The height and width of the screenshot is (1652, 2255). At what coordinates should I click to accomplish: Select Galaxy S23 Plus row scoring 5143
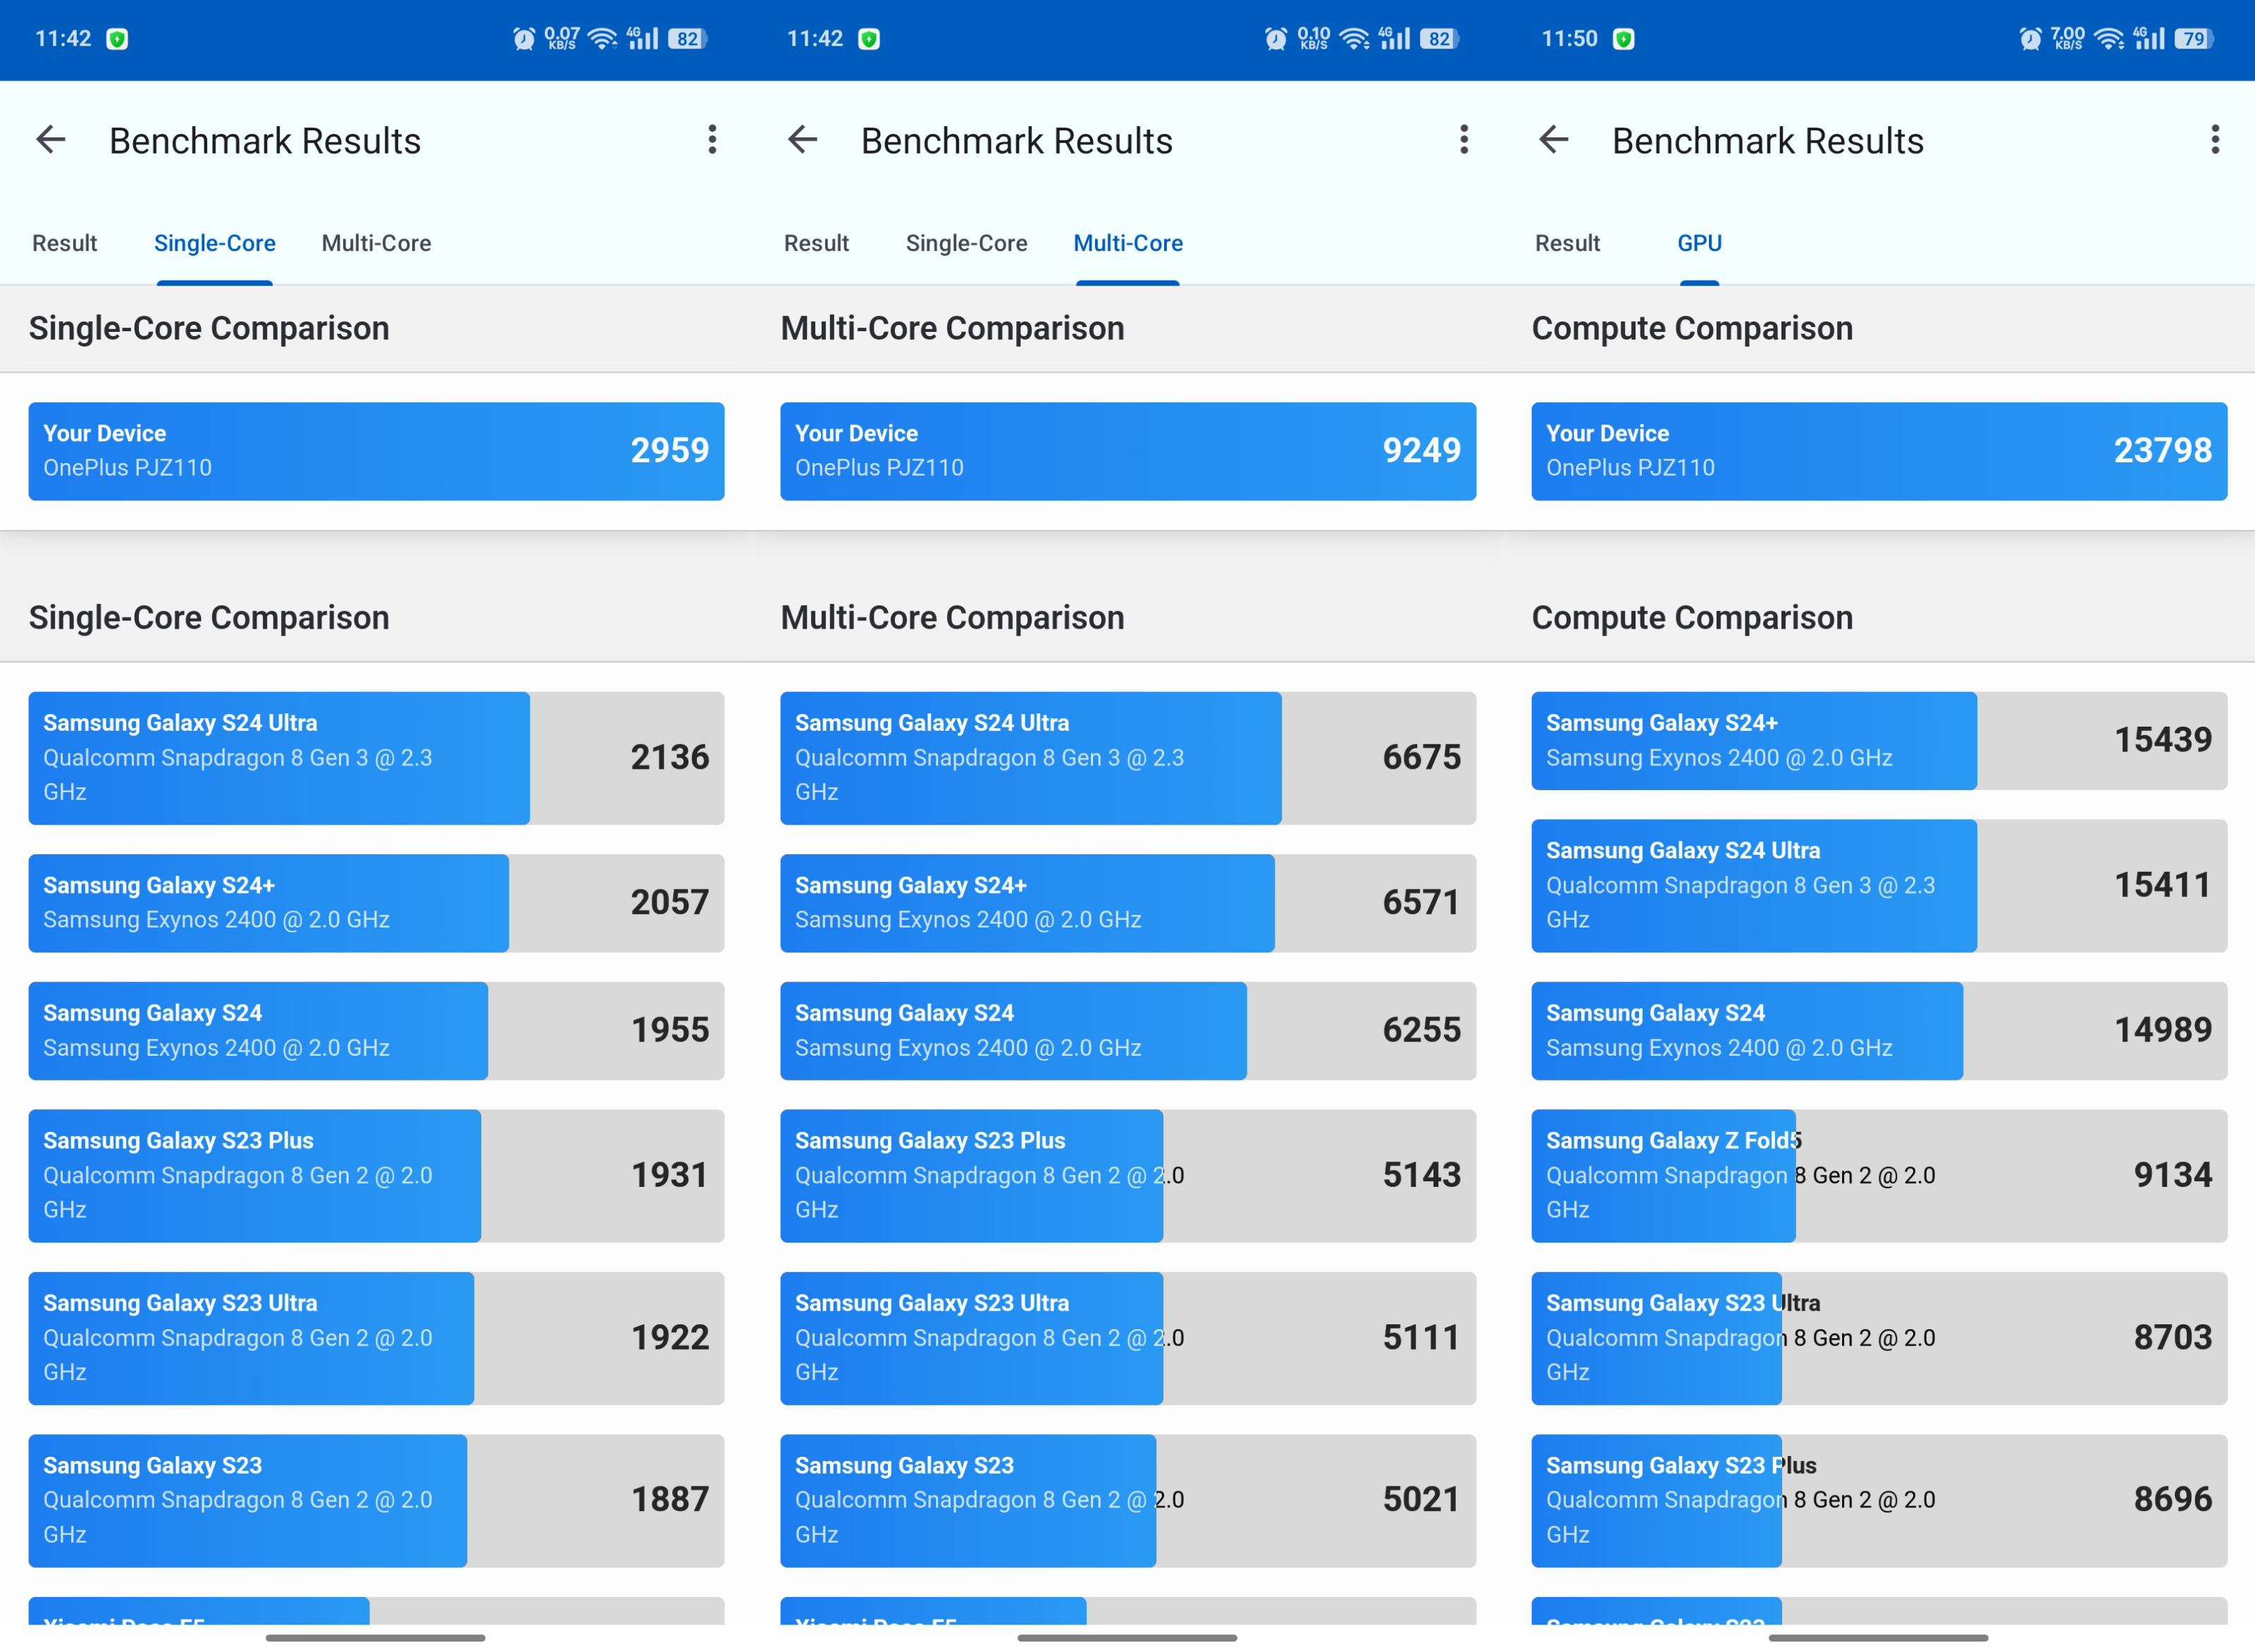pos(1128,1176)
